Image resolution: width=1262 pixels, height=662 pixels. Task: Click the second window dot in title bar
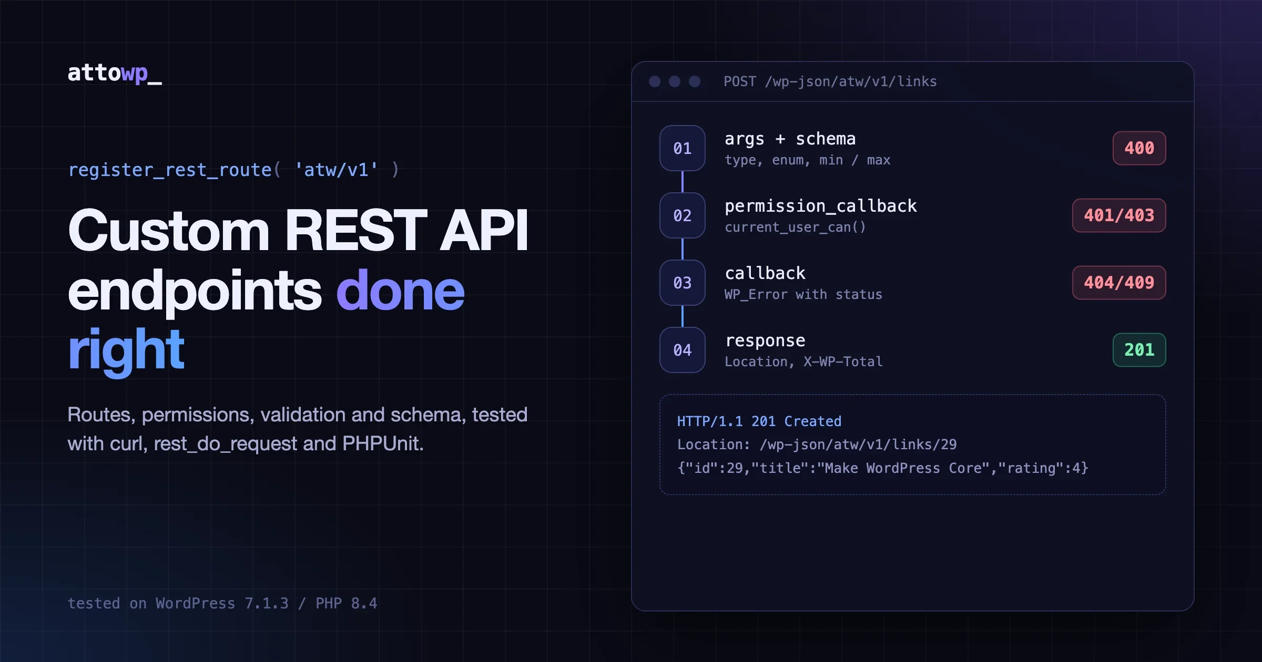point(675,81)
